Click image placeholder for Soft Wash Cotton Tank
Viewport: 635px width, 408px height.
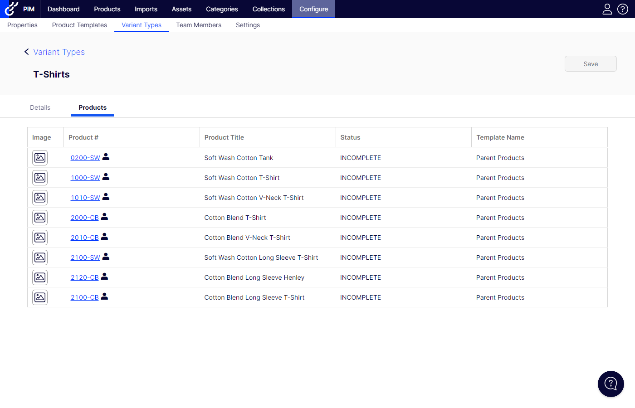coord(40,158)
